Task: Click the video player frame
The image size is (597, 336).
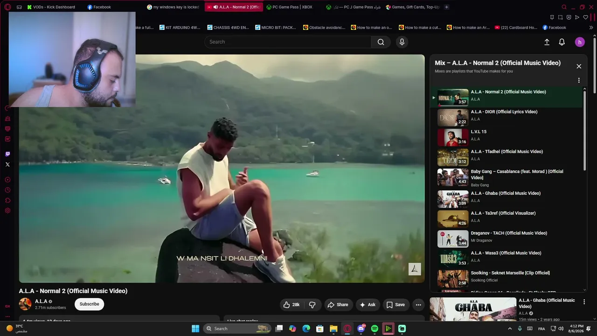Action: pyautogui.click(x=222, y=168)
